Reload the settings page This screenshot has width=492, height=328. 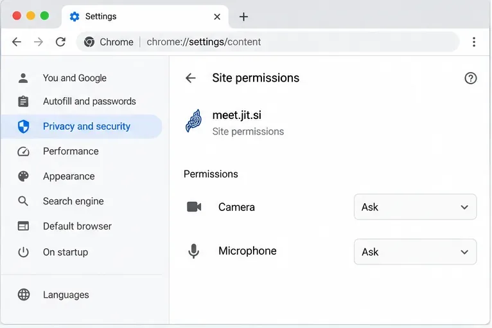pos(60,42)
